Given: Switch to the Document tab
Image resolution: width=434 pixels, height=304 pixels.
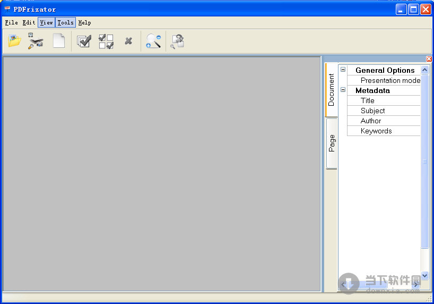Looking at the screenshot, I should coord(331,90).
